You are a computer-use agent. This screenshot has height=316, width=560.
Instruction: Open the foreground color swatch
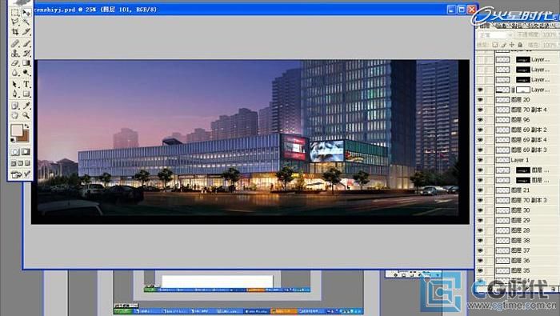[x=17, y=130]
